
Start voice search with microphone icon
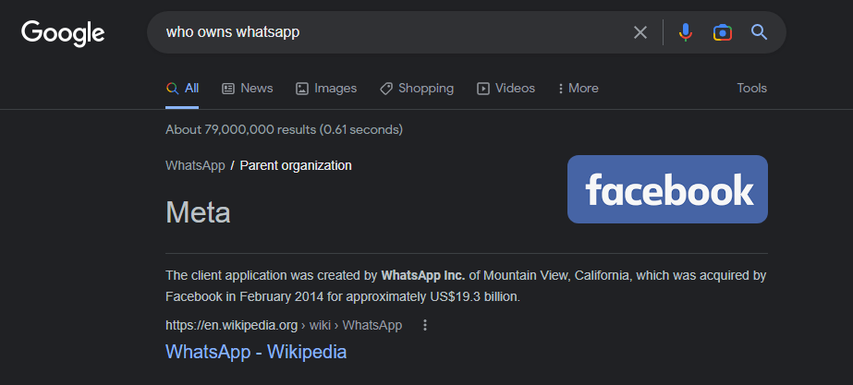tap(685, 33)
